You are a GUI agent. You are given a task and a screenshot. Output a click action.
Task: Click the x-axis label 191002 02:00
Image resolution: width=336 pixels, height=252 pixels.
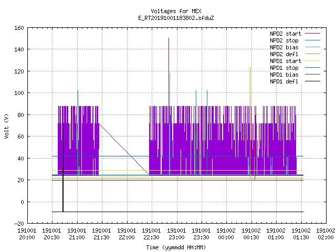click(x=325, y=234)
